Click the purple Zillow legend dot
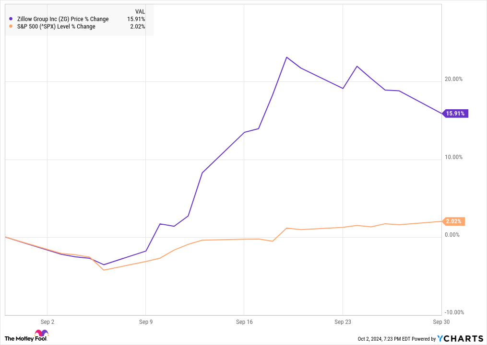The height and width of the screenshot is (345, 487). pyautogui.click(x=11, y=19)
